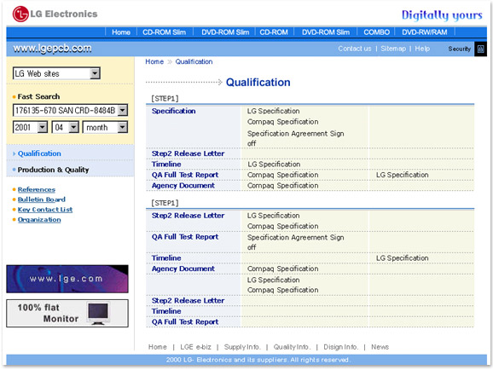Click the 100% flat Monitor banner
This screenshot has height=370, width=493.
tap(67, 314)
